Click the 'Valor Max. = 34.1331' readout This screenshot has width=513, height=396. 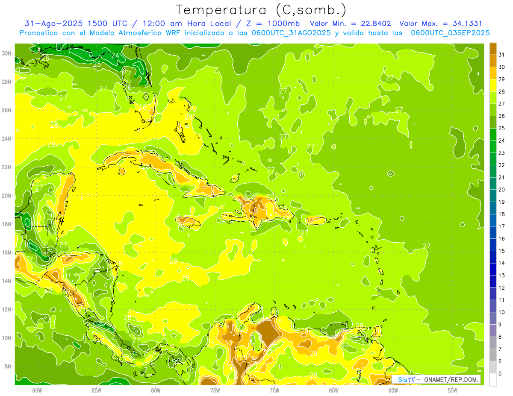point(441,23)
